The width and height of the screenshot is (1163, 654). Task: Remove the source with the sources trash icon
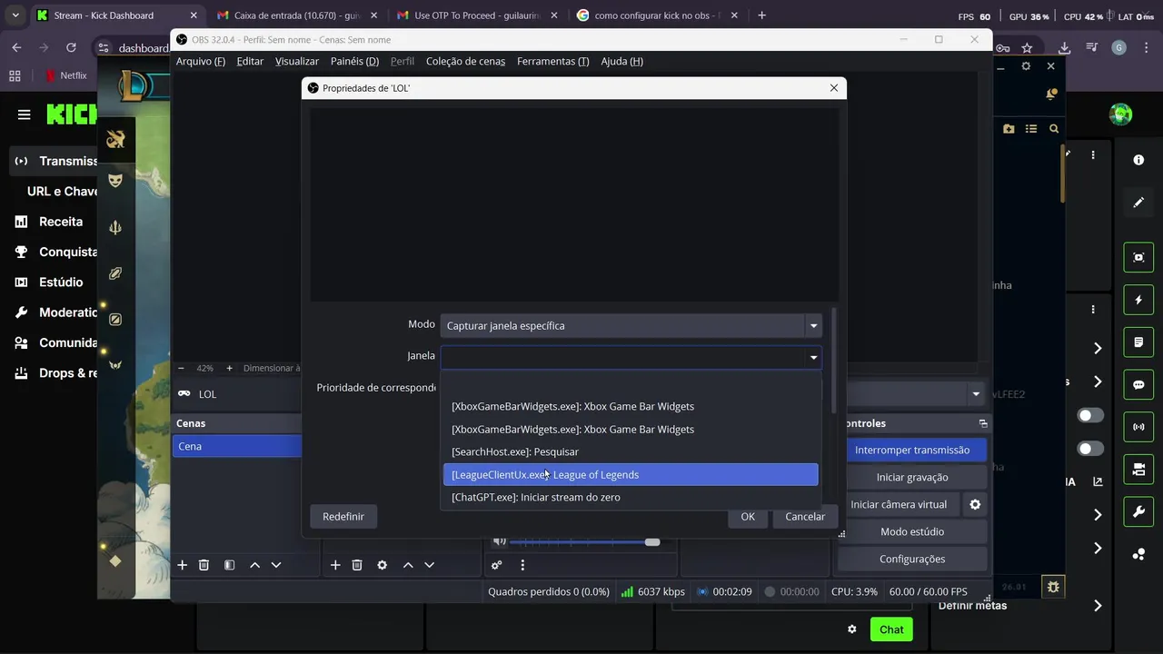(357, 565)
